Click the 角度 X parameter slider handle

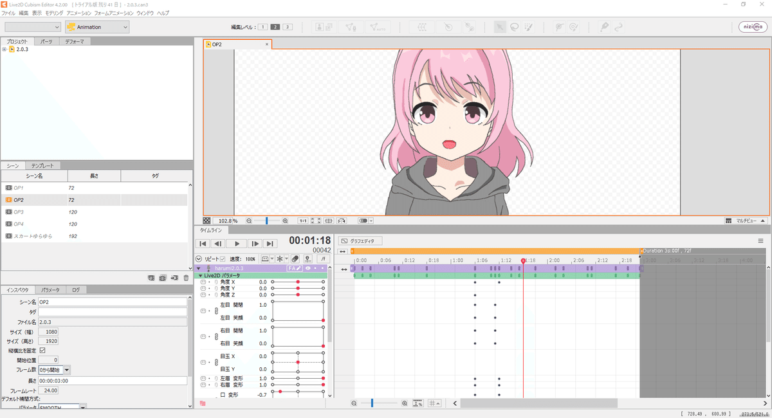(x=298, y=282)
